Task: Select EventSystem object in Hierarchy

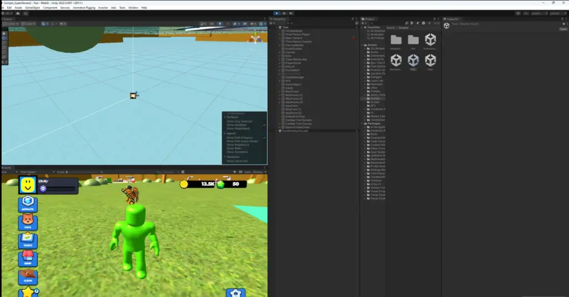Action: pyautogui.click(x=293, y=49)
